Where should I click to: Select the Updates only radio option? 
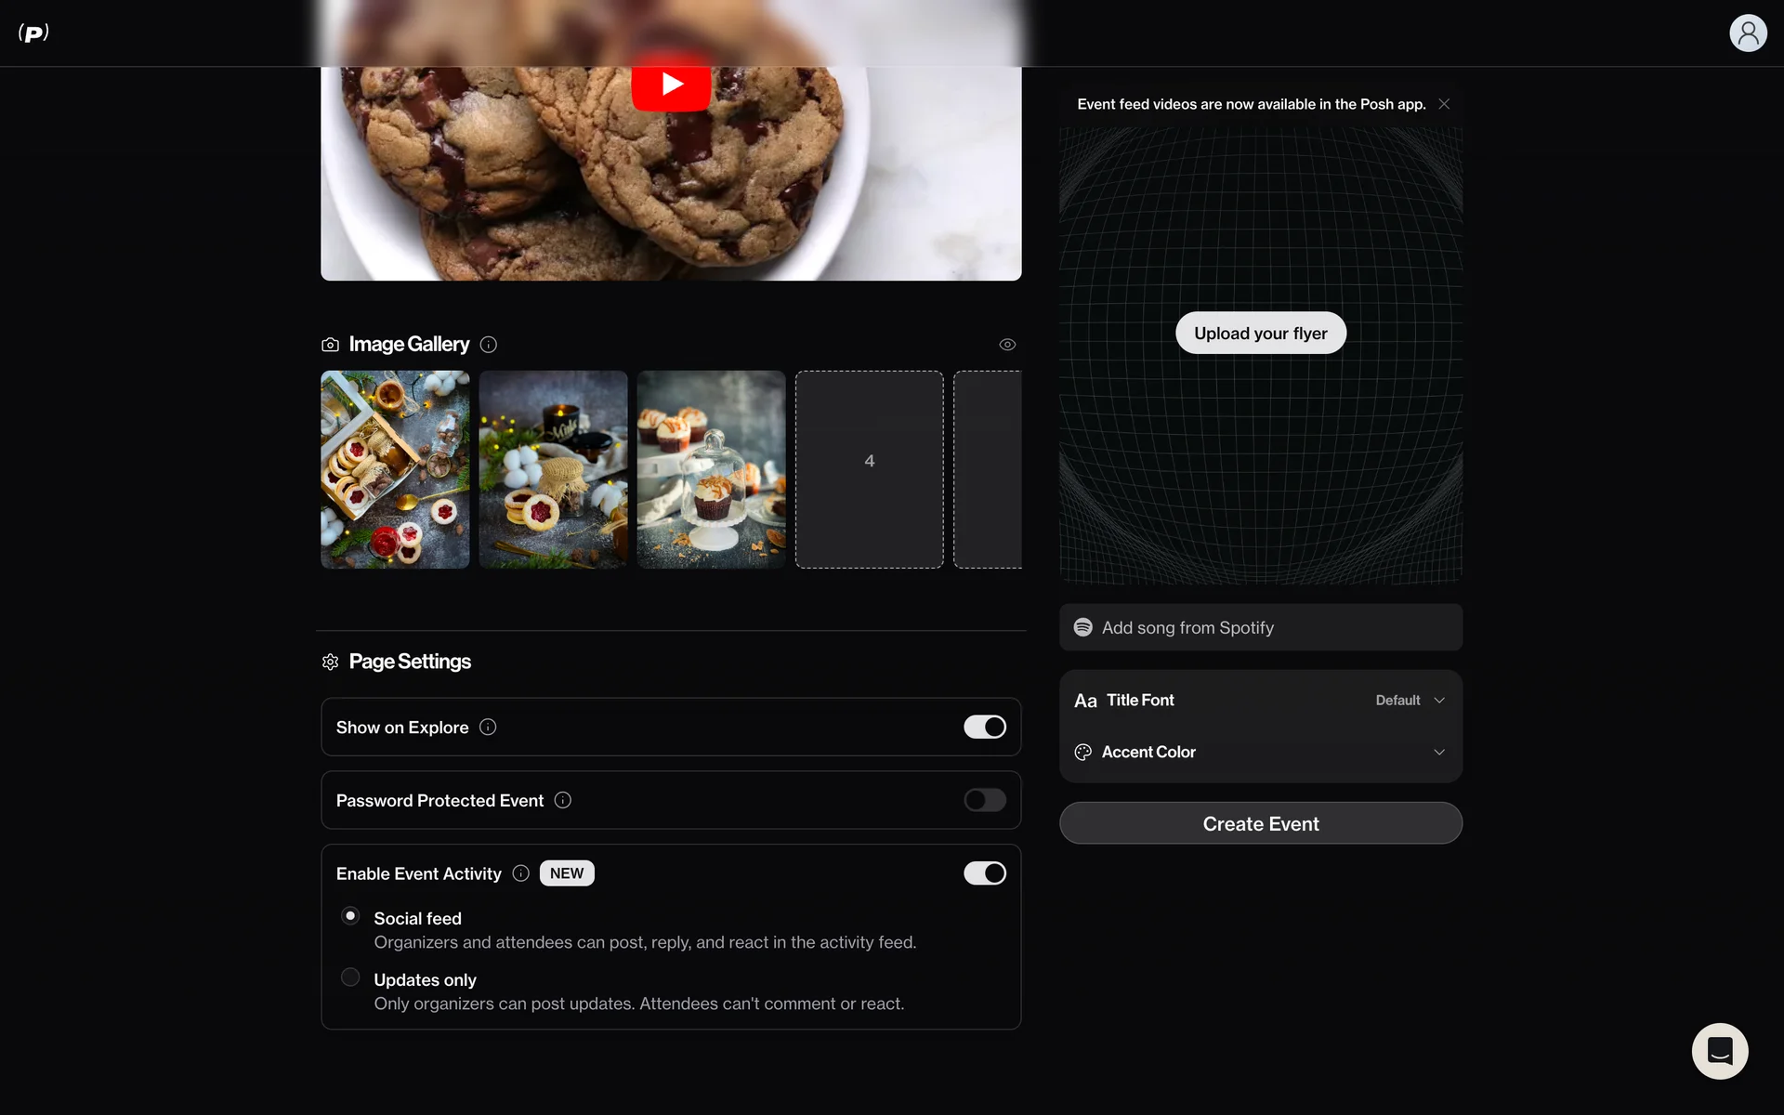tap(350, 977)
